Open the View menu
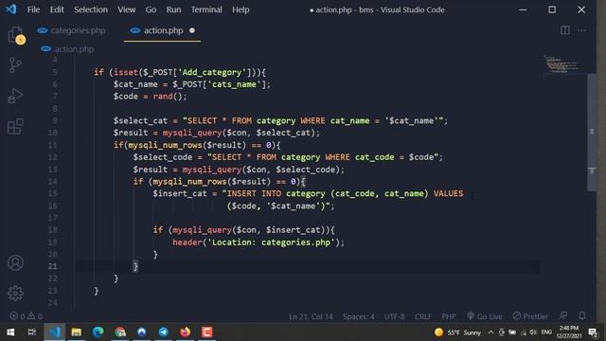 [x=126, y=9]
